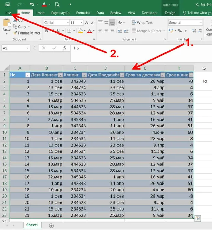This screenshot has width=212, height=230.
Task: Add a new sheet with plus button
Action: (51, 226)
